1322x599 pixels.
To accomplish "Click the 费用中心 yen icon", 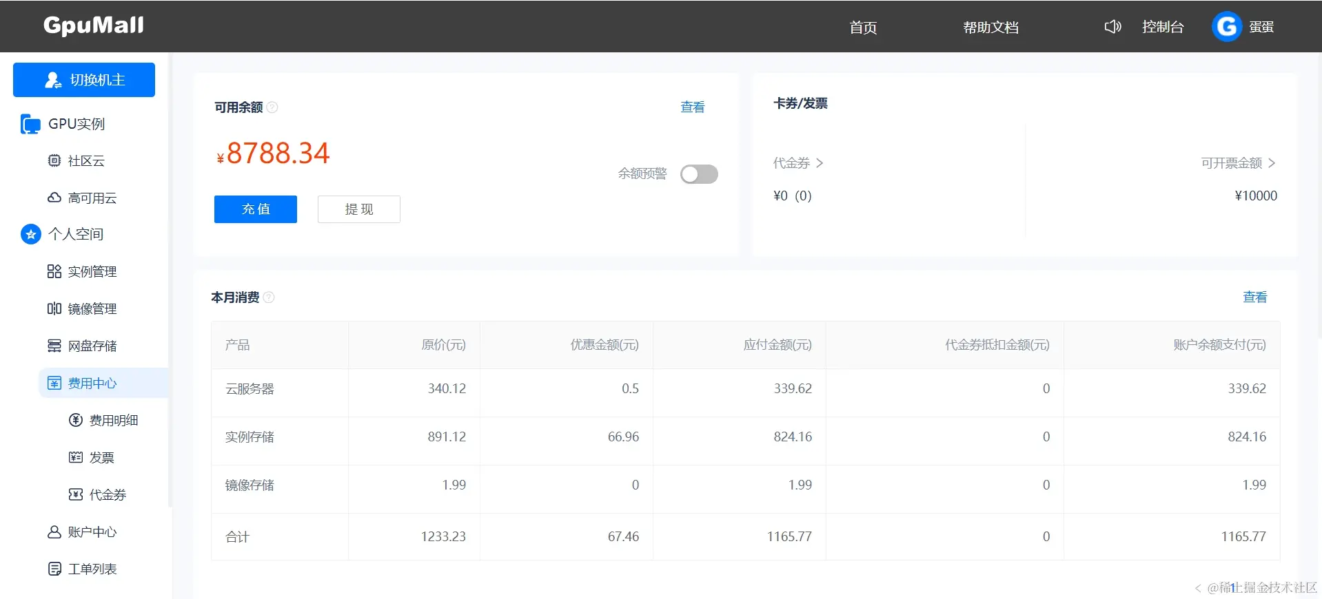I will (x=54, y=383).
